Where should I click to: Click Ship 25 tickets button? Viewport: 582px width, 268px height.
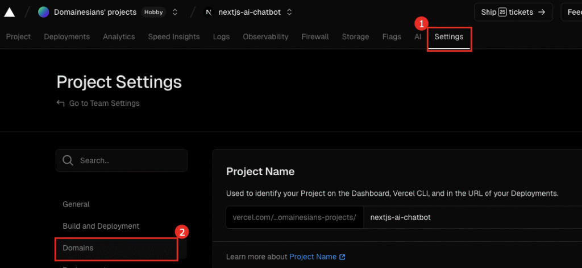click(x=513, y=13)
